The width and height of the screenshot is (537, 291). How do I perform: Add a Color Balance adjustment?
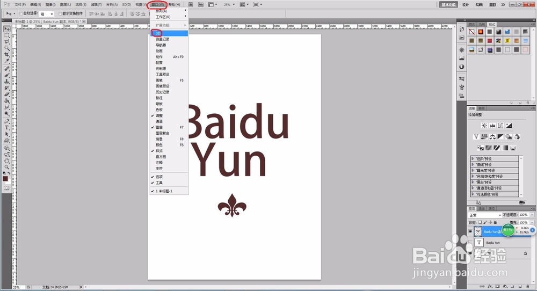coord(492,136)
